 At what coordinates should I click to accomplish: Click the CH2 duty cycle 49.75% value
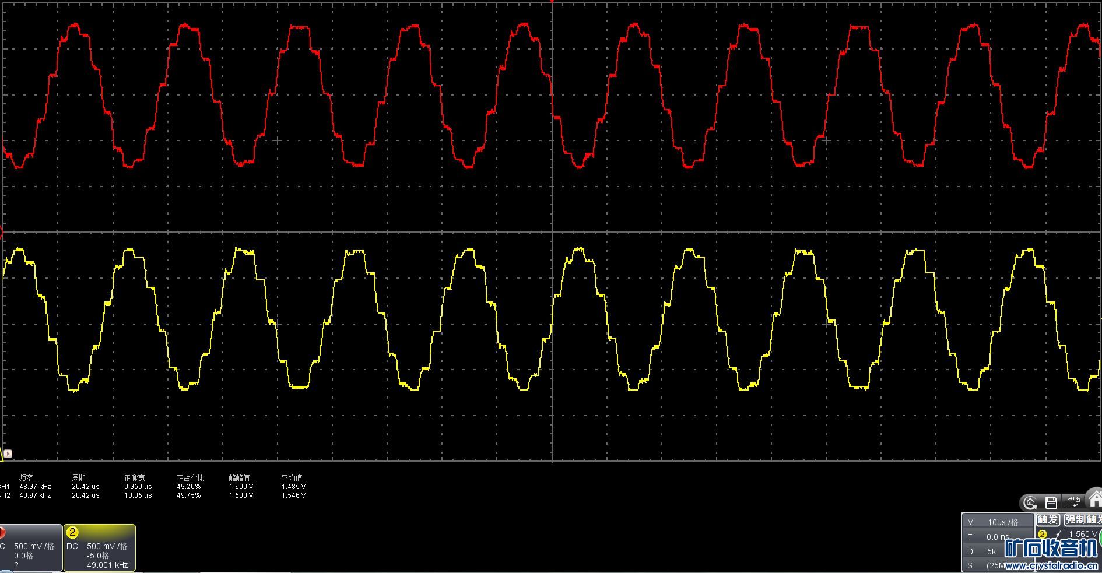point(189,495)
